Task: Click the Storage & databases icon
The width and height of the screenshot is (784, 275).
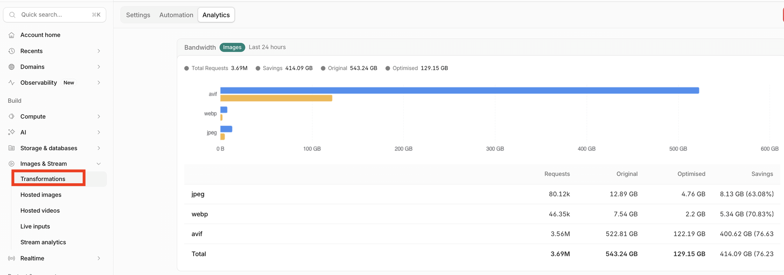Action: (x=12, y=148)
